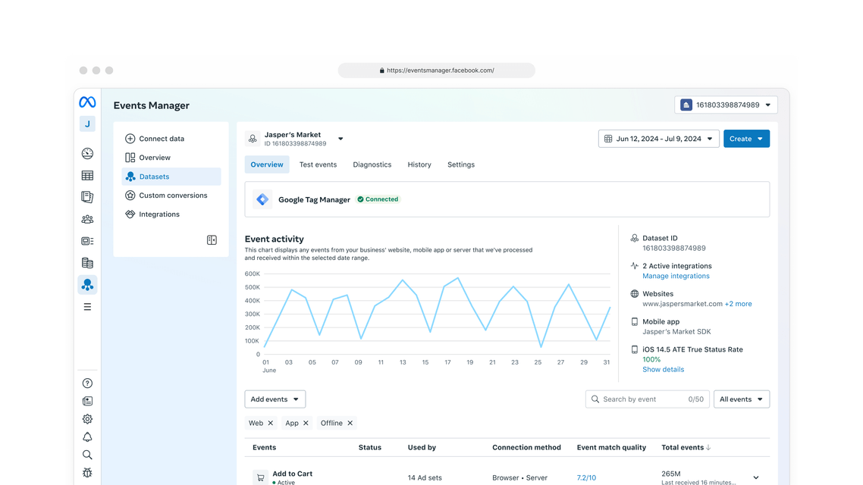Expand the Add to Cart row chevron
Image resolution: width=863 pixels, height=485 pixels.
pyautogui.click(x=756, y=477)
